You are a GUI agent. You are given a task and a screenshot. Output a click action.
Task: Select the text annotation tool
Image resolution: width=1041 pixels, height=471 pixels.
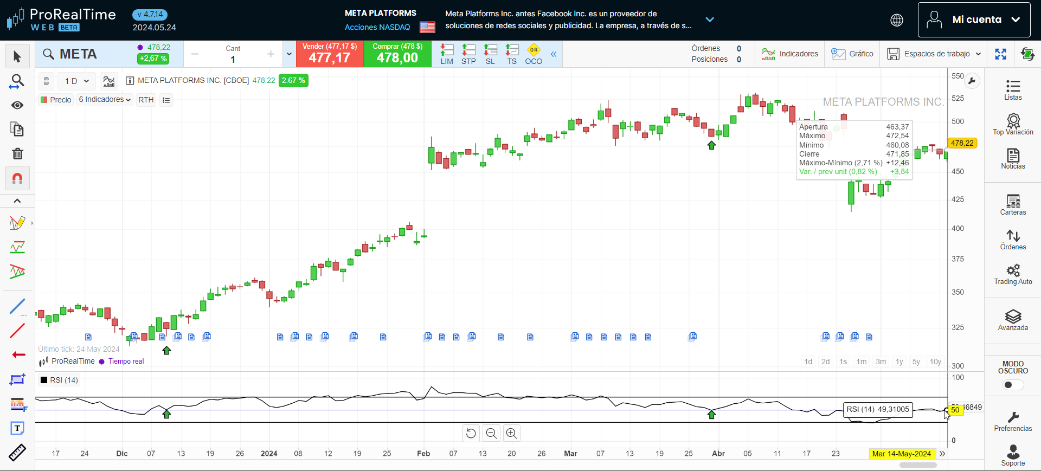pos(17,428)
